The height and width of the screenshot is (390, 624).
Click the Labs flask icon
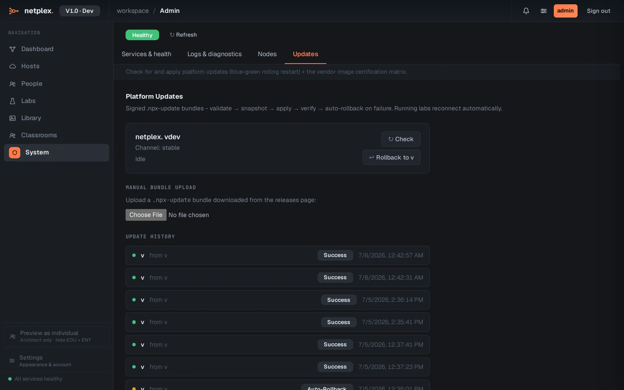pos(12,101)
